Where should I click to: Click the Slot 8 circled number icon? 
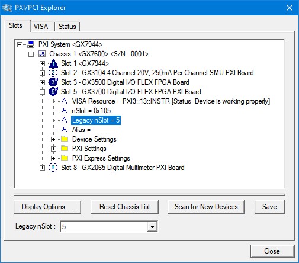[53, 168]
